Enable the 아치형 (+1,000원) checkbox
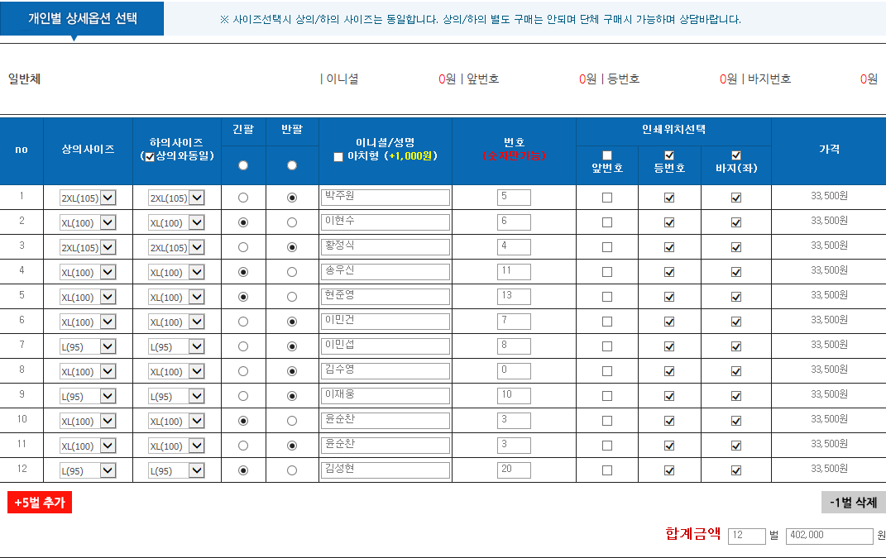886x558 pixels. pos(338,157)
